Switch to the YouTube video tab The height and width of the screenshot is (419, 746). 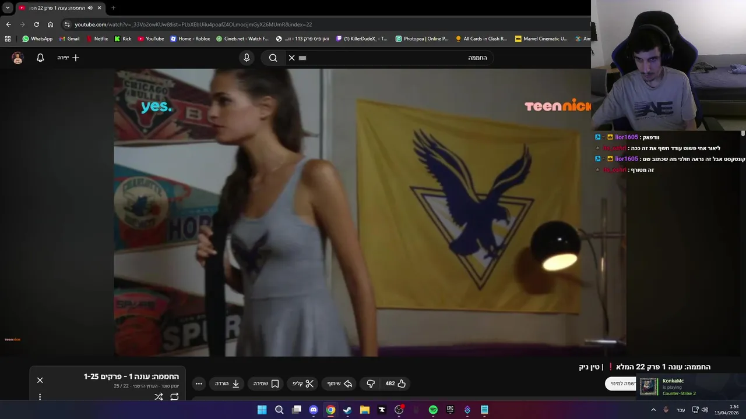point(59,8)
